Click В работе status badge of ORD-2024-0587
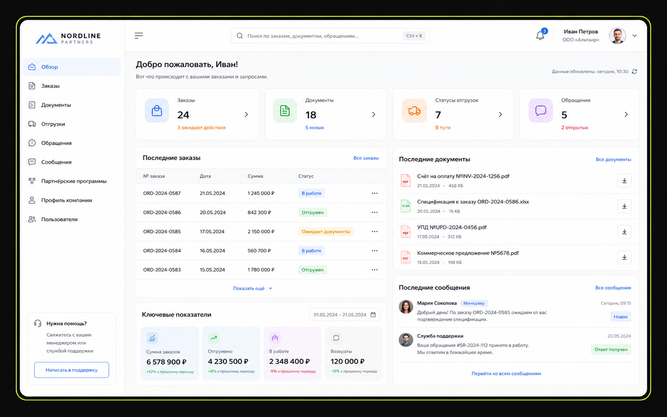The height and width of the screenshot is (417, 667). (312, 193)
